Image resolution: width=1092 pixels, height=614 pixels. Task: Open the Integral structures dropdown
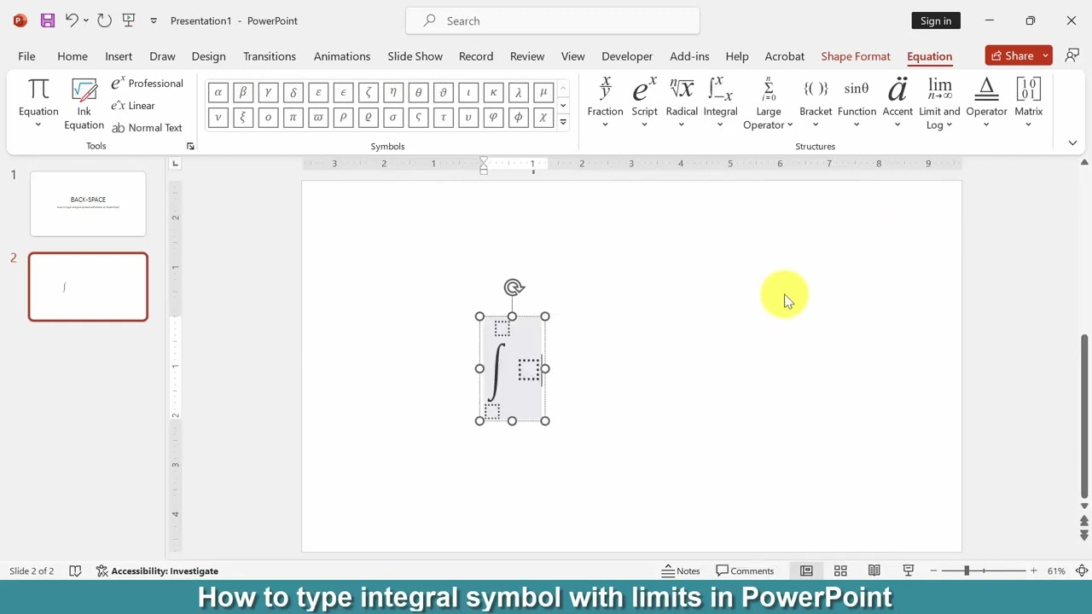coord(720,102)
